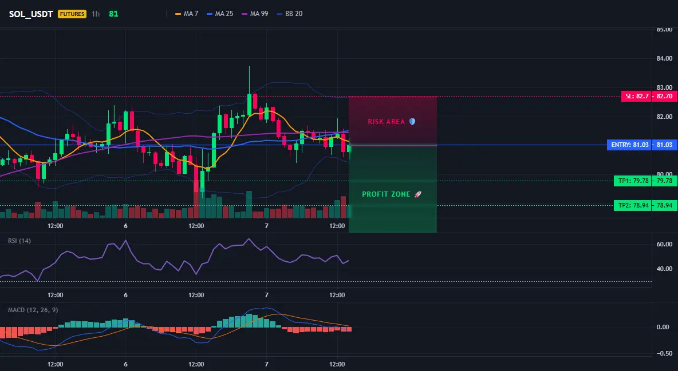
Task: Toggle the MA 99 legend entry
Action: click(x=255, y=14)
